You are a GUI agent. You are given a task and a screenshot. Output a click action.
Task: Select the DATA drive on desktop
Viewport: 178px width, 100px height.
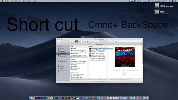click(157, 12)
